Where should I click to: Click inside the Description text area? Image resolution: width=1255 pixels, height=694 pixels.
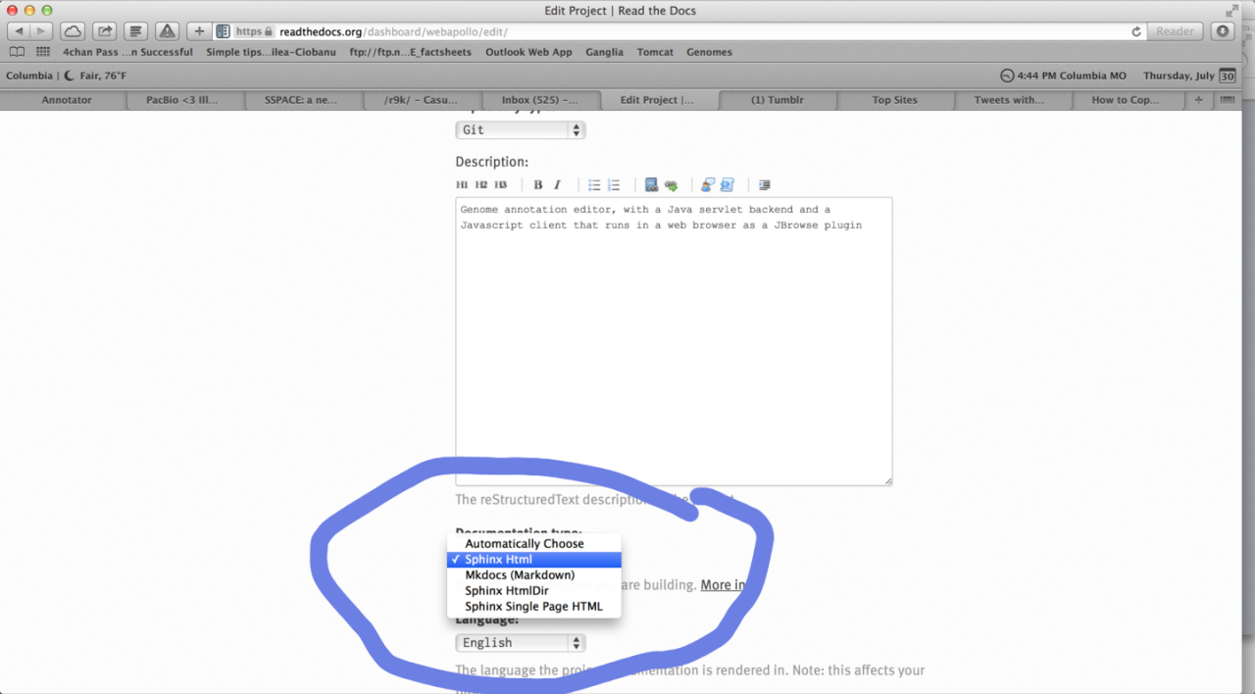click(674, 341)
